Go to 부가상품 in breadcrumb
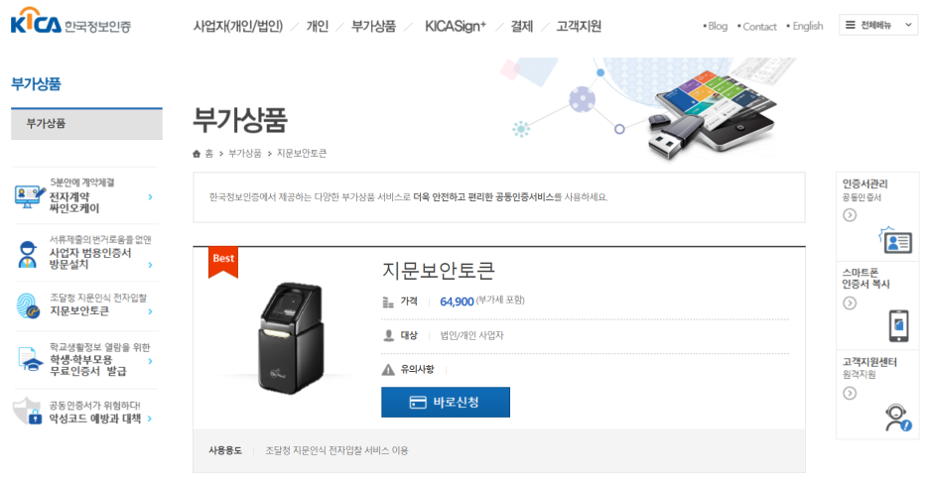The image size is (929, 483). [245, 154]
